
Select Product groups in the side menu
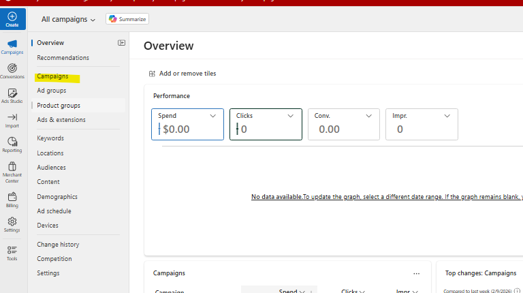[x=59, y=106]
